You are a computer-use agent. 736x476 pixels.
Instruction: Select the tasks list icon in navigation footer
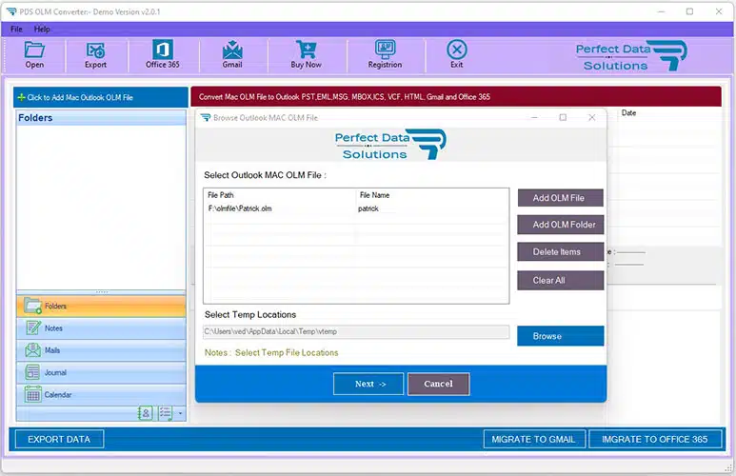[166, 413]
